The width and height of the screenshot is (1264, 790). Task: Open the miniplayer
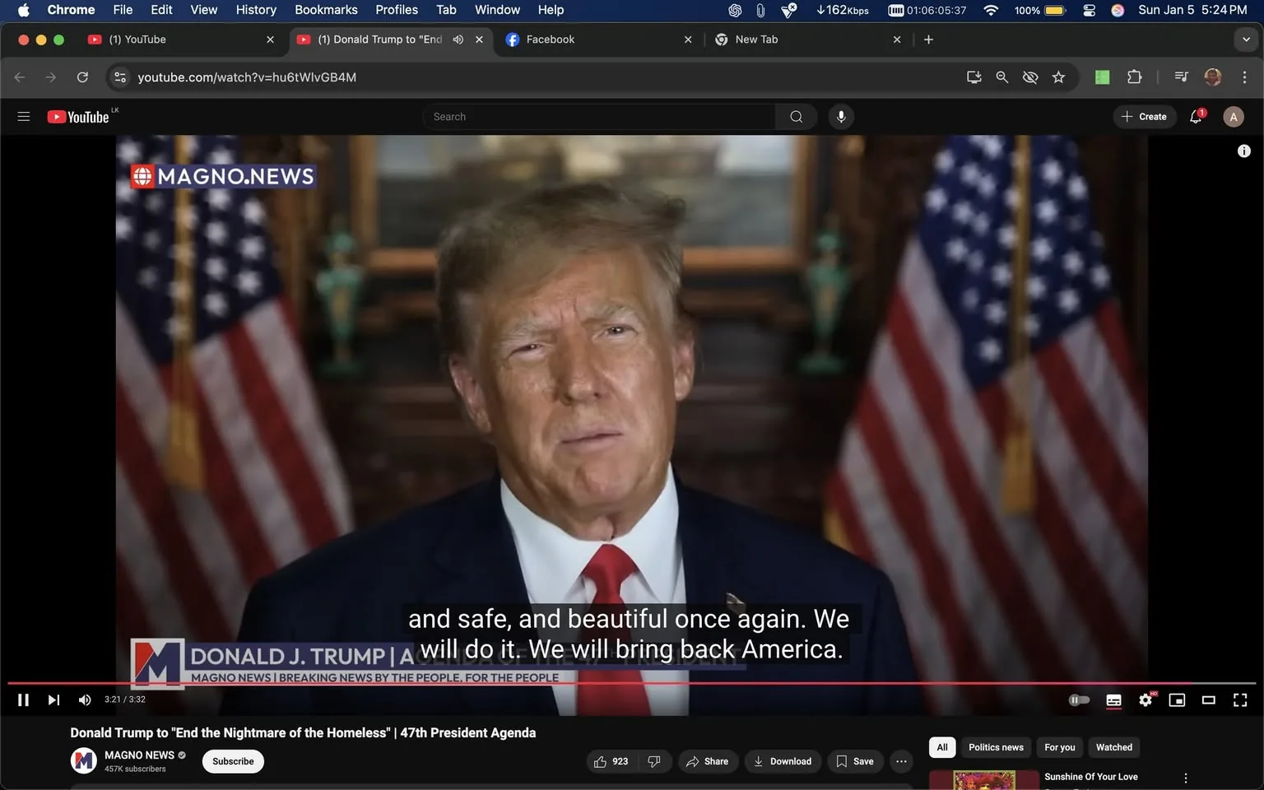pos(1177,699)
